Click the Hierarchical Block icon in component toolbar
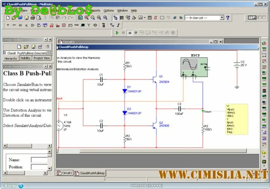 112,25
